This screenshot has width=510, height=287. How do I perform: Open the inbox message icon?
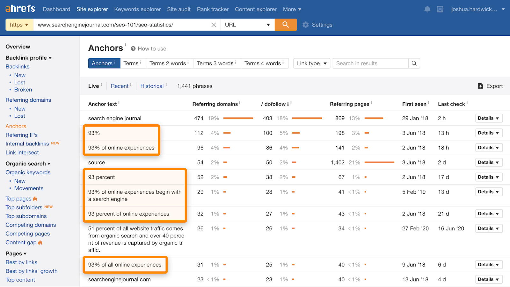440,9
